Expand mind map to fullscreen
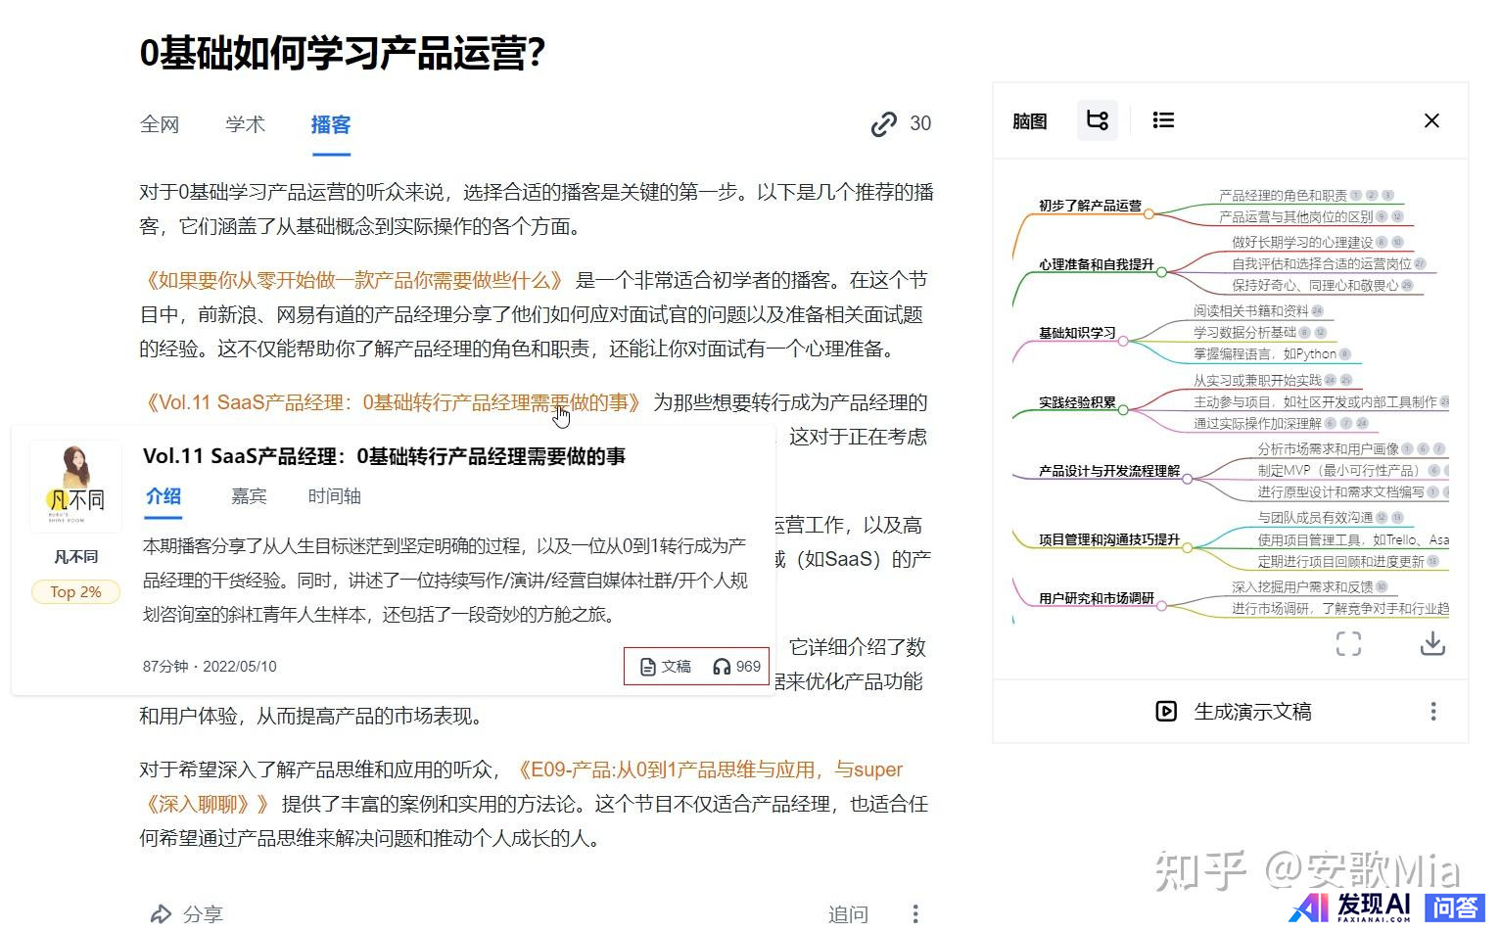 point(1348,643)
